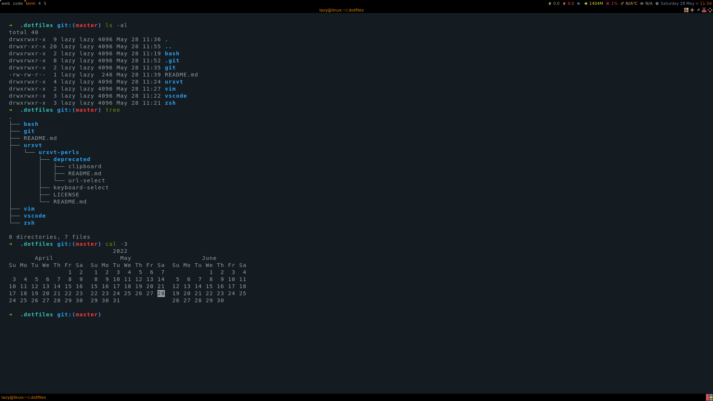
Task: Click highlighted day 28 in May calendar
Action: 161,293
